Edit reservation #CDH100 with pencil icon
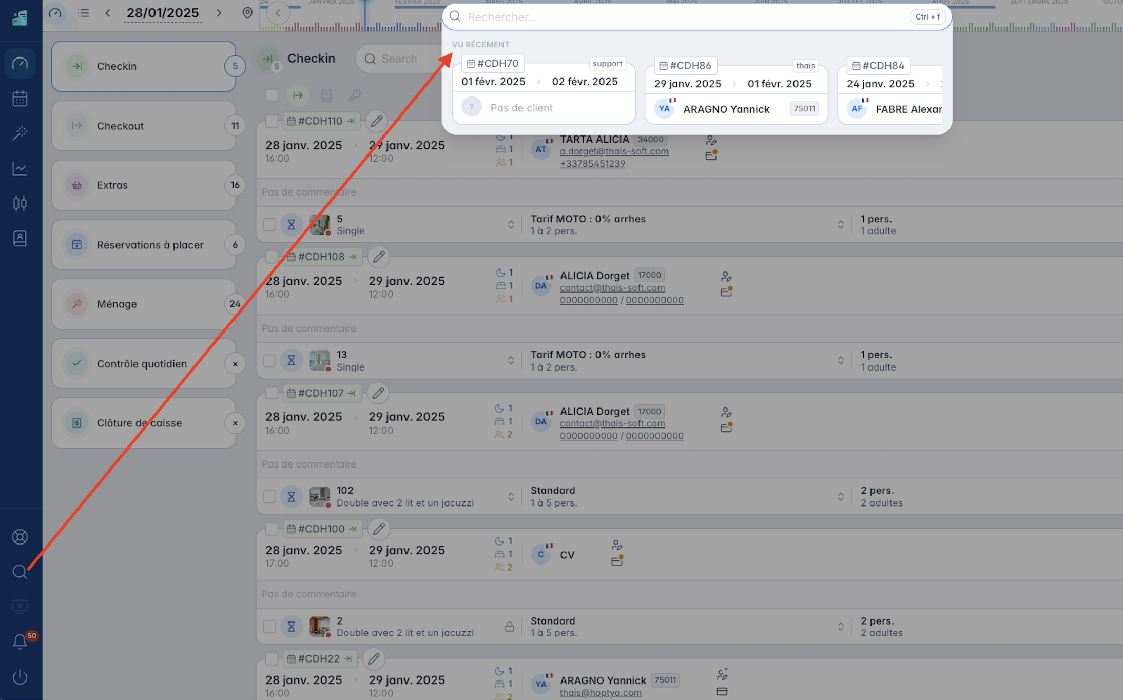Viewport: 1123px width, 700px height. pyautogui.click(x=378, y=529)
